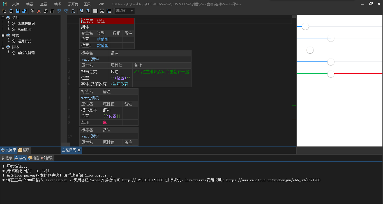This screenshot has width=383, height=204.
Task: Click the red X delete icon
Action: (x=39, y=11)
